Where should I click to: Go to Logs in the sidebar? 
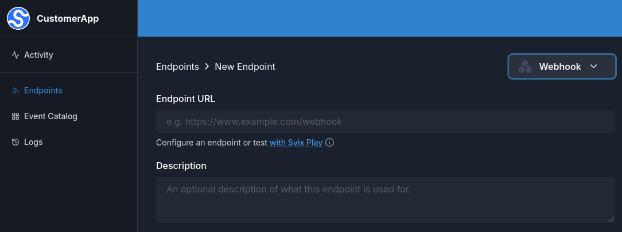click(x=33, y=142)
